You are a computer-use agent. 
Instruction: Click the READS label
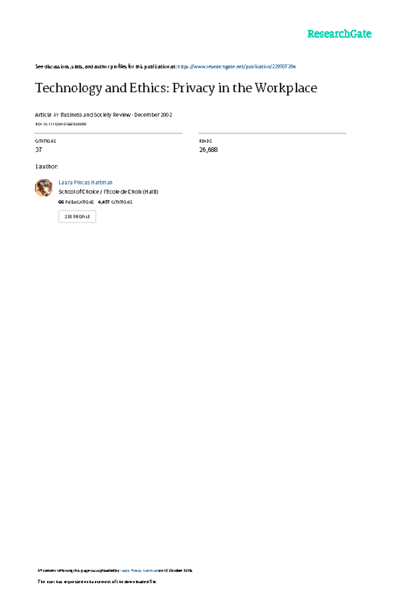pos(206,141)
